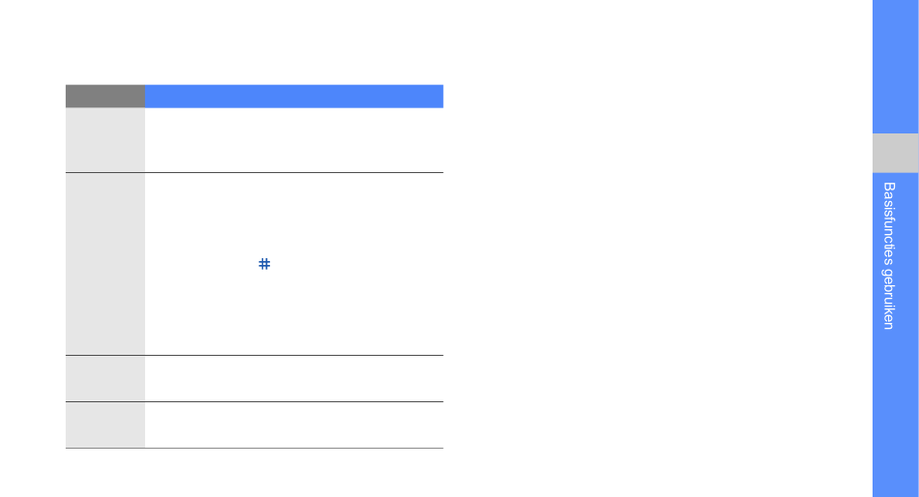Screen dimensions: 919x497
Task: Click the tallest gray cell in left column
Action: pyautogui.click(x=104, y=264)
